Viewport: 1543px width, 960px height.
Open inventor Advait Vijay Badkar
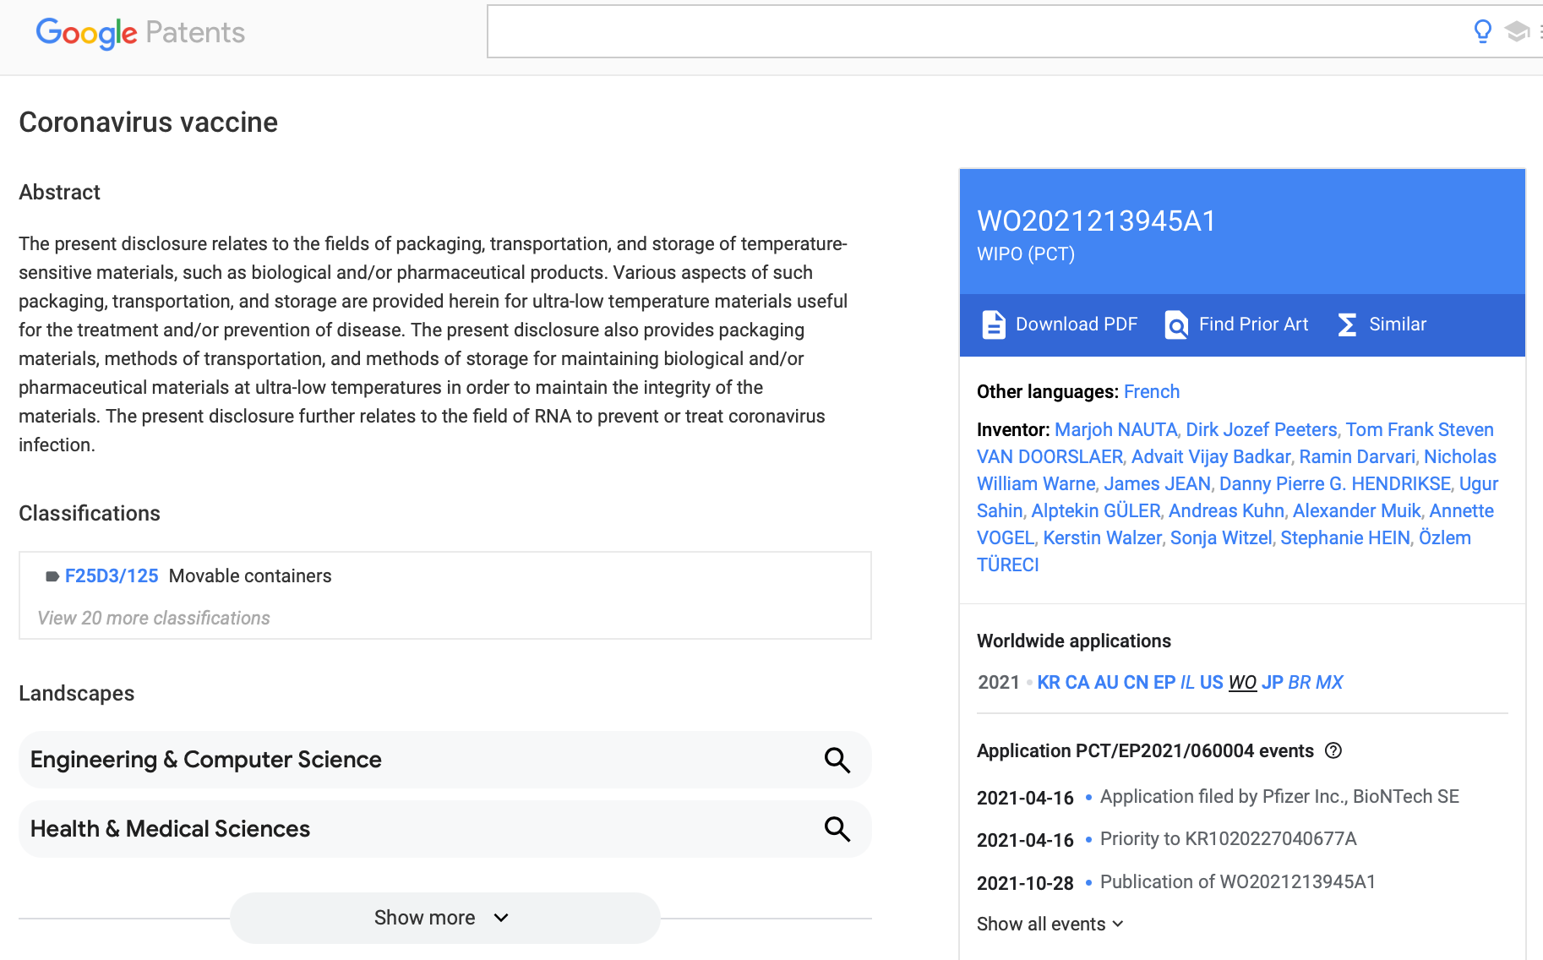click(1211, 456)
